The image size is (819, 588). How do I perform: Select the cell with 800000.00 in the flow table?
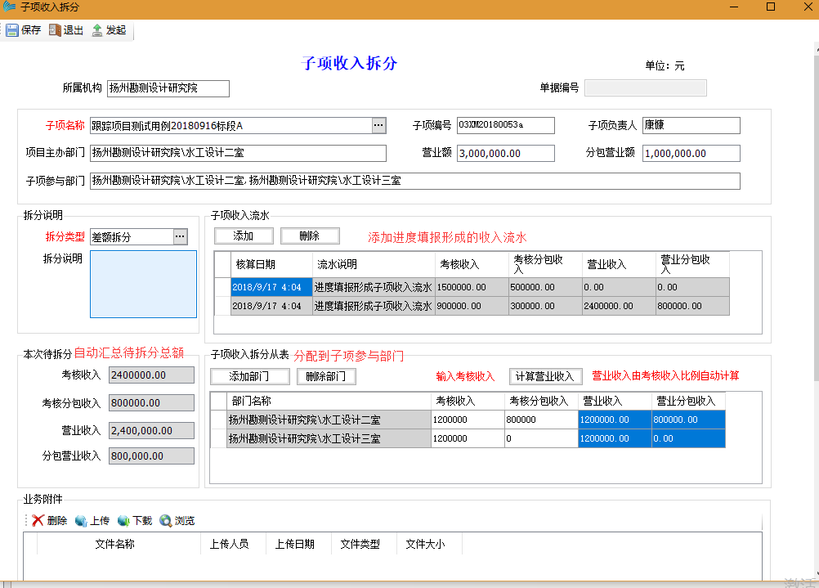click(x=692, y=306)
